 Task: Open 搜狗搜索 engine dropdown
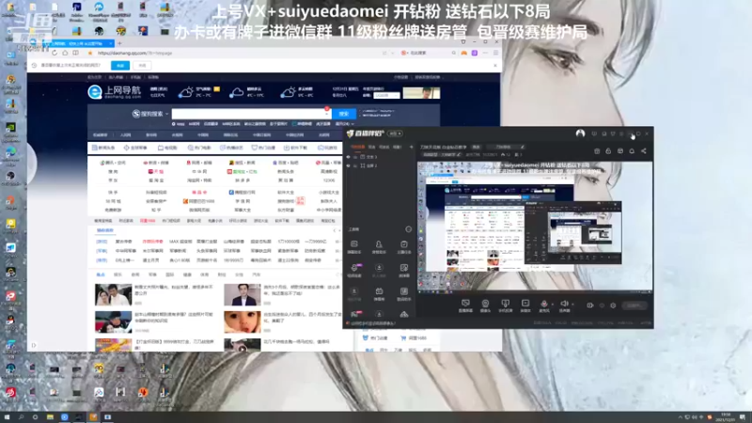pyautogui.click(x=150, y=114)
